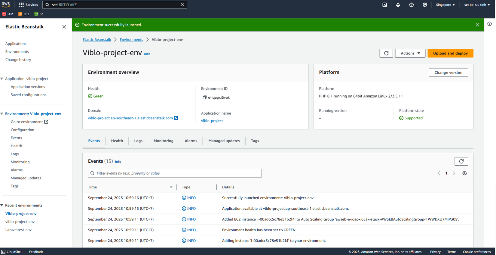This screenshot has height=255, width=496.
Task: Sort events by Time column arrow
Action: click(171, 187)
